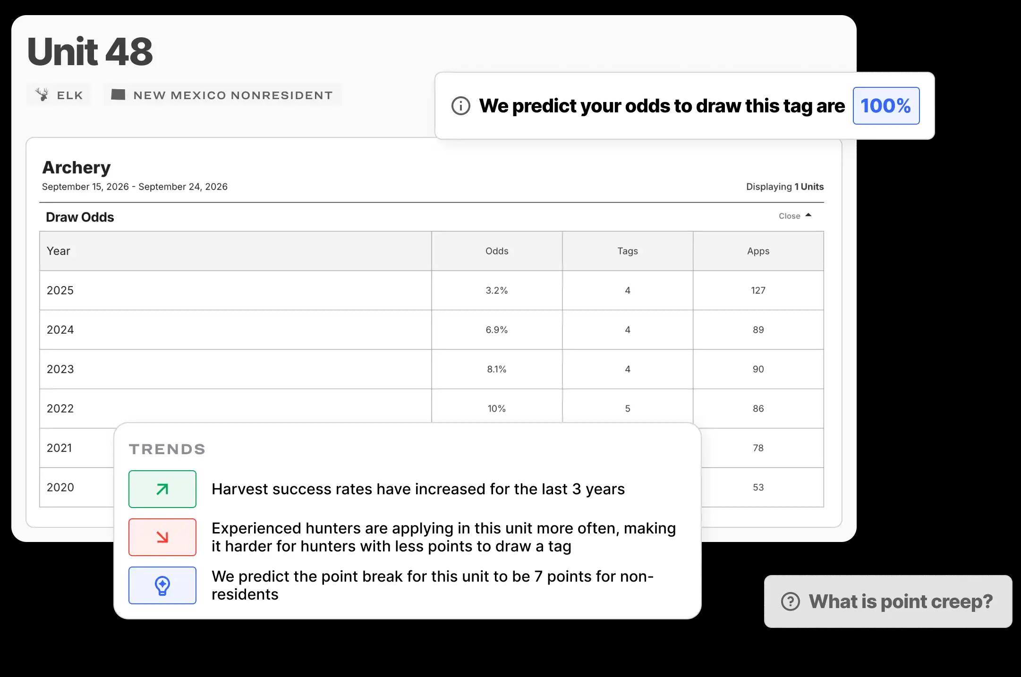Click the New Mexico state shape icon
The image size is (1021, 677).
point(118,95)
